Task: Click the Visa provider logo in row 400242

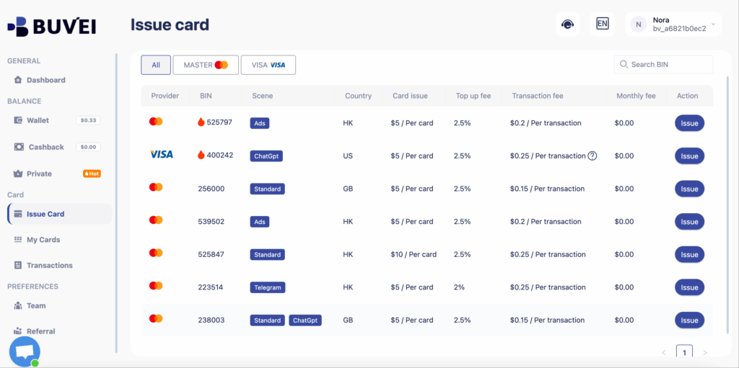Action: click(161, 155)
